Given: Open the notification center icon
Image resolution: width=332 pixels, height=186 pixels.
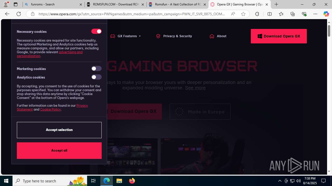Looking at the screenshot, I should pos(323,181).
